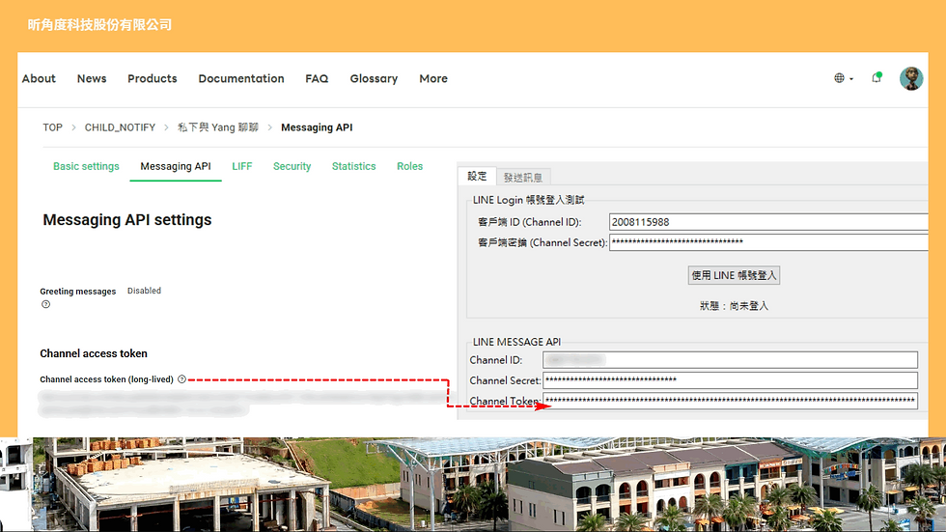The height and width of the screenshot is (532, 946).
Task: Click the Channel Token input field
Action: (730, 401)
